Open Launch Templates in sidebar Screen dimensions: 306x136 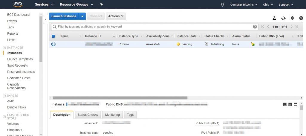[20, 59]
